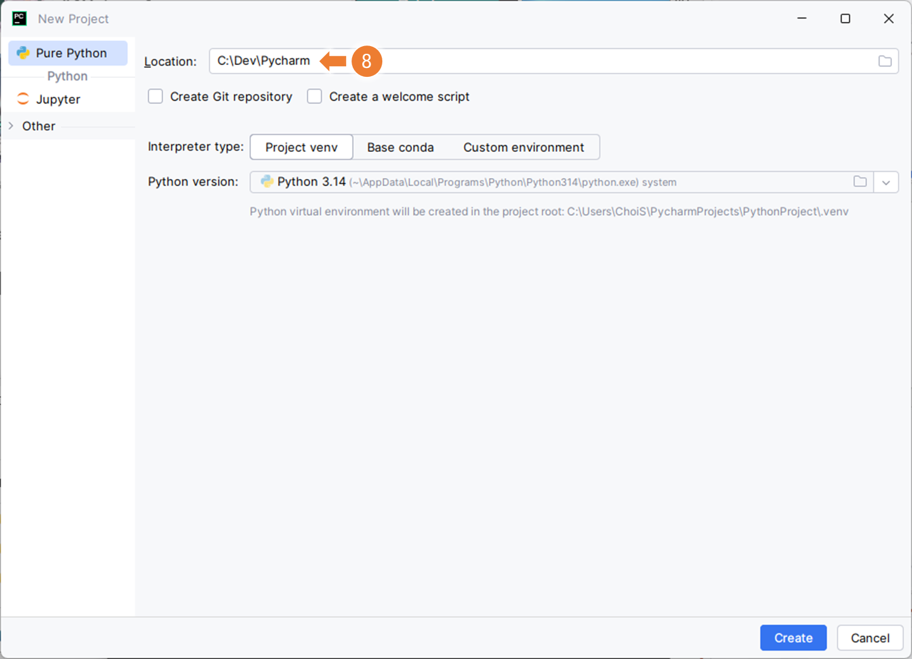Click the Python version label
This screenshot has width=912, height=659.
coord(193,181)
